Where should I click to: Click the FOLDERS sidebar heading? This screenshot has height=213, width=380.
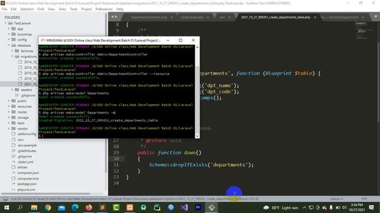point(12,17)
